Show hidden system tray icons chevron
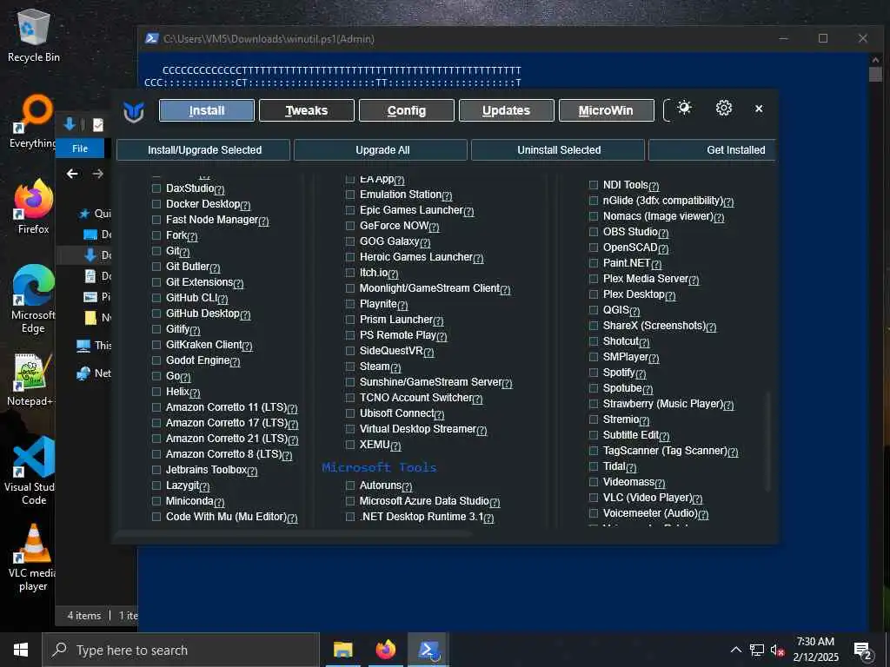The height and width of the screenshot is (667, 890). coord(735,650)
